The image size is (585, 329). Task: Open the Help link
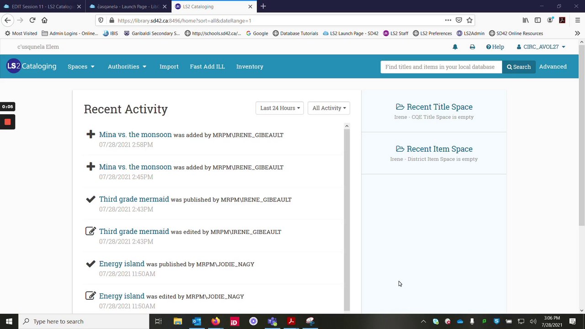495,47
